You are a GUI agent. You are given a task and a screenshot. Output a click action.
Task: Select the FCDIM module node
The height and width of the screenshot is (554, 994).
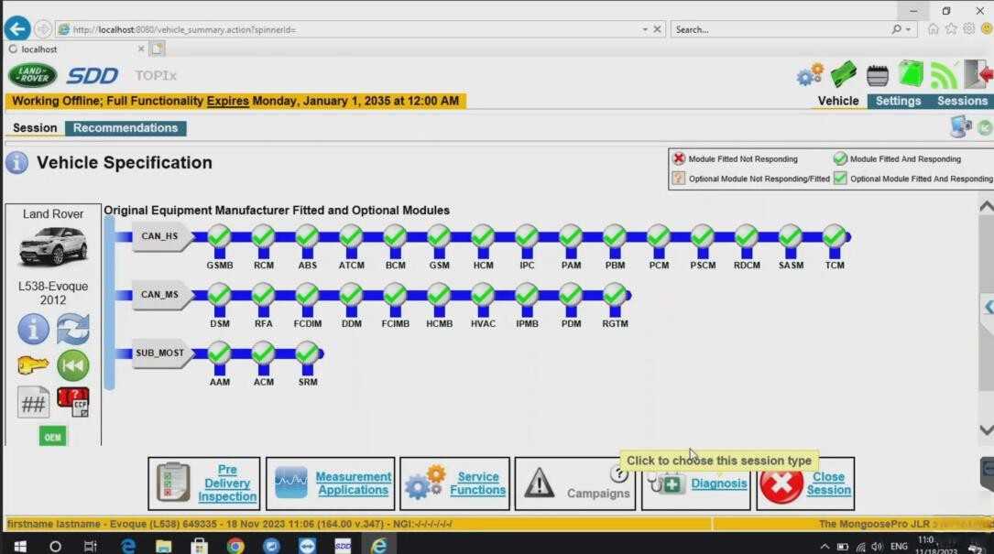pos(307,296)
